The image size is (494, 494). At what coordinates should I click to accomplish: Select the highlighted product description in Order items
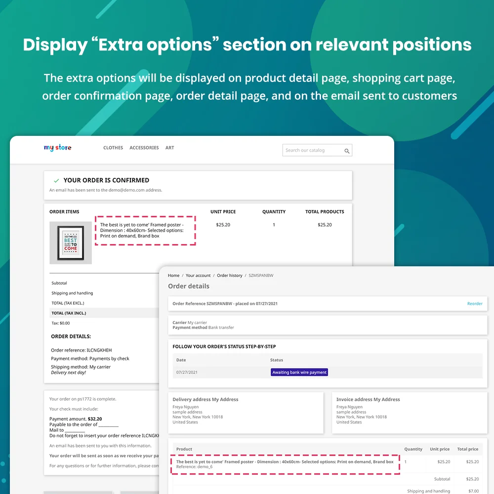click(145, 230)
